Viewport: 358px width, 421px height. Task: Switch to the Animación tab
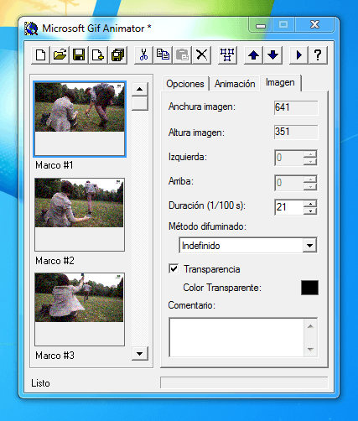235,84
